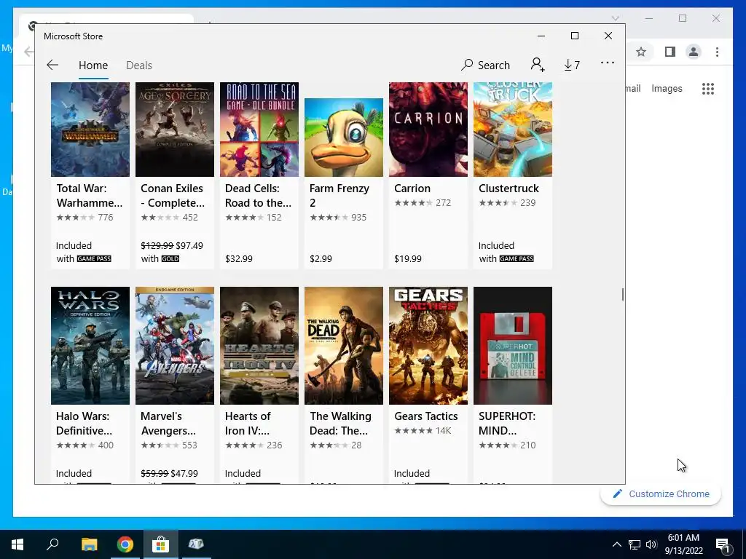Select the Clustertruck title text

point(509,189)
